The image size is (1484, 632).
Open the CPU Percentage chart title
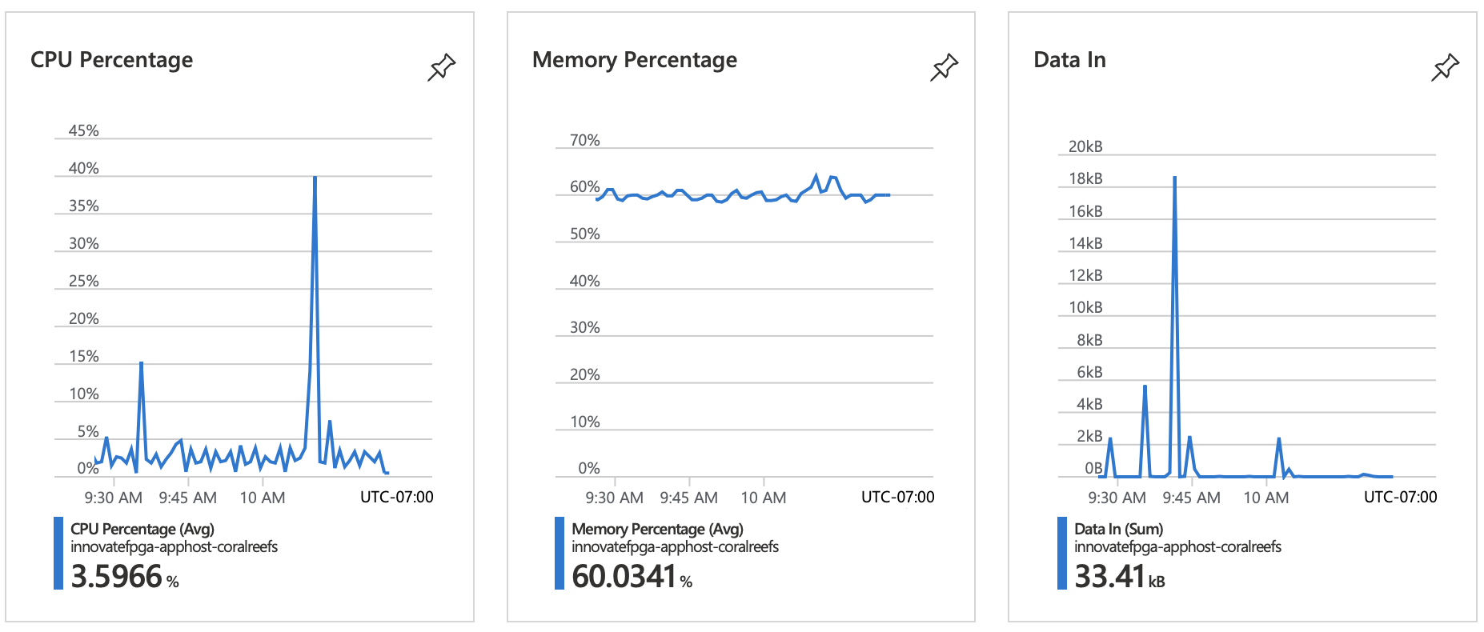[x=111, y=60]
